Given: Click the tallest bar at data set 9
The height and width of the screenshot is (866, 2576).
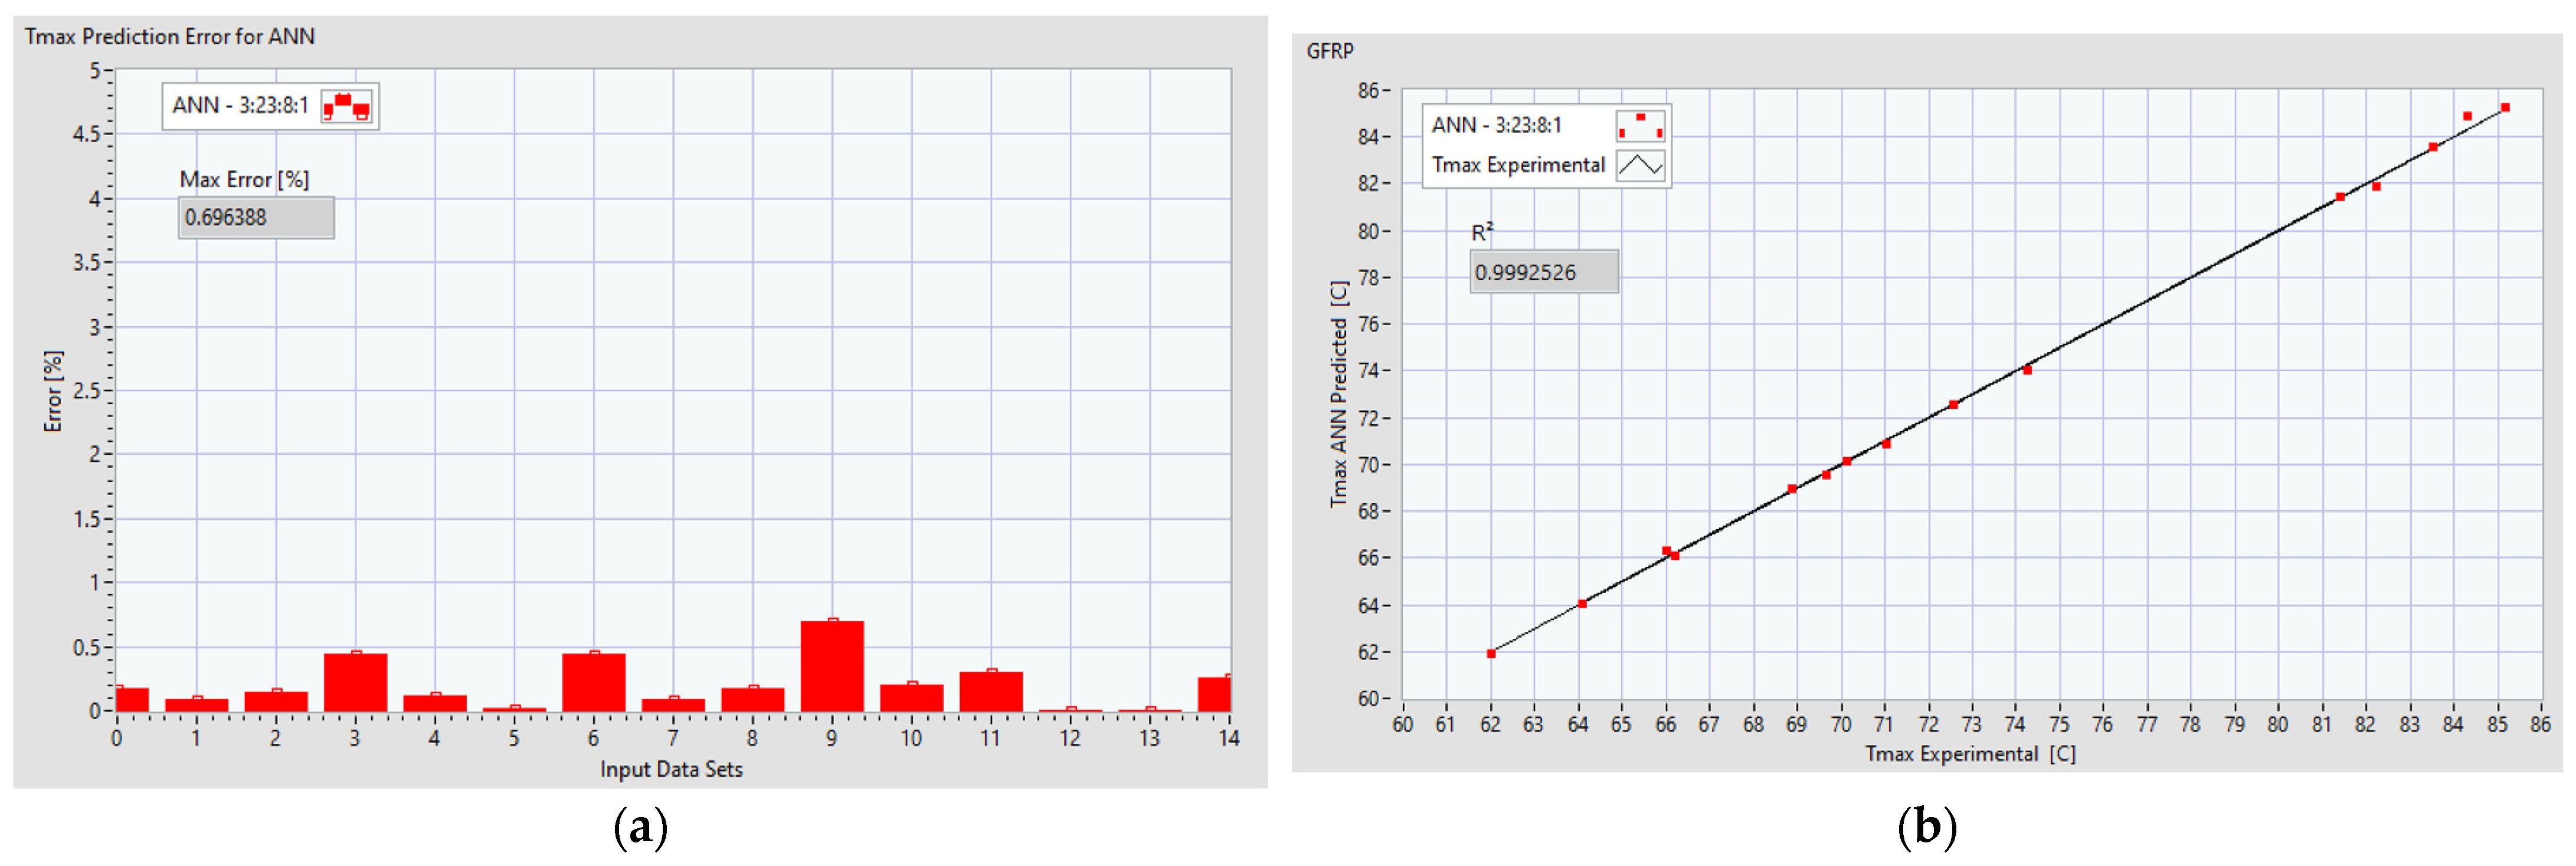Looking at the screenshot, I should [x=832, y=666].
